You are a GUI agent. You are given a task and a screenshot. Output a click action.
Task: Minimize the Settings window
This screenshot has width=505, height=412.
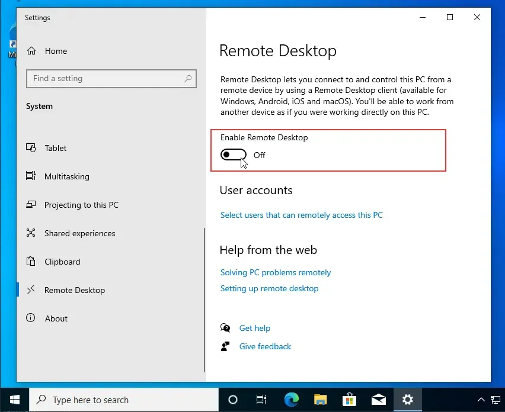[x=423, y=17]
